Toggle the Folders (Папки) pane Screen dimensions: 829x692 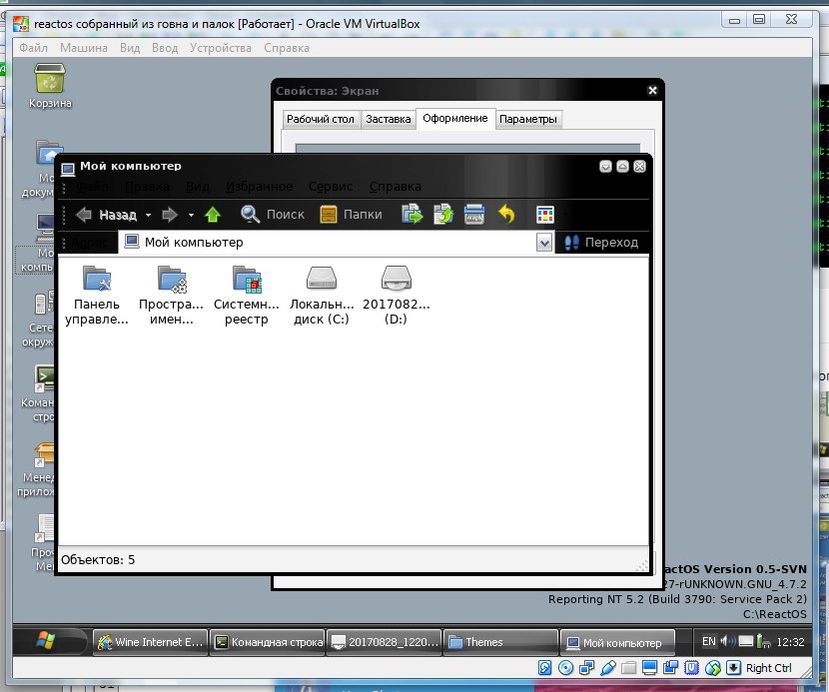pyautogui.click(x=352, y=215)
